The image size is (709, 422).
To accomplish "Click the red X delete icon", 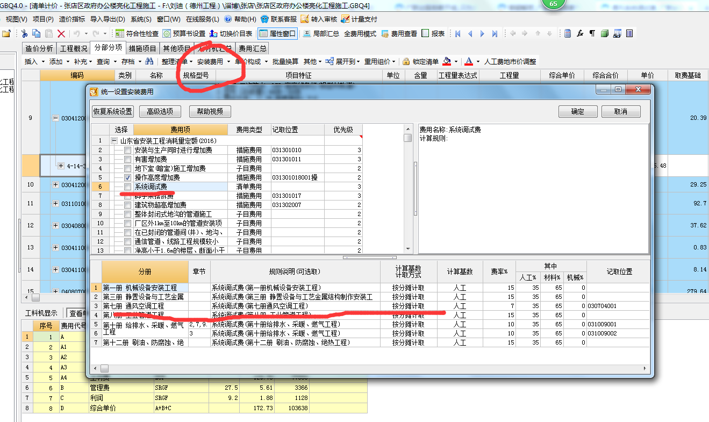I will click(x=61, y=33).
